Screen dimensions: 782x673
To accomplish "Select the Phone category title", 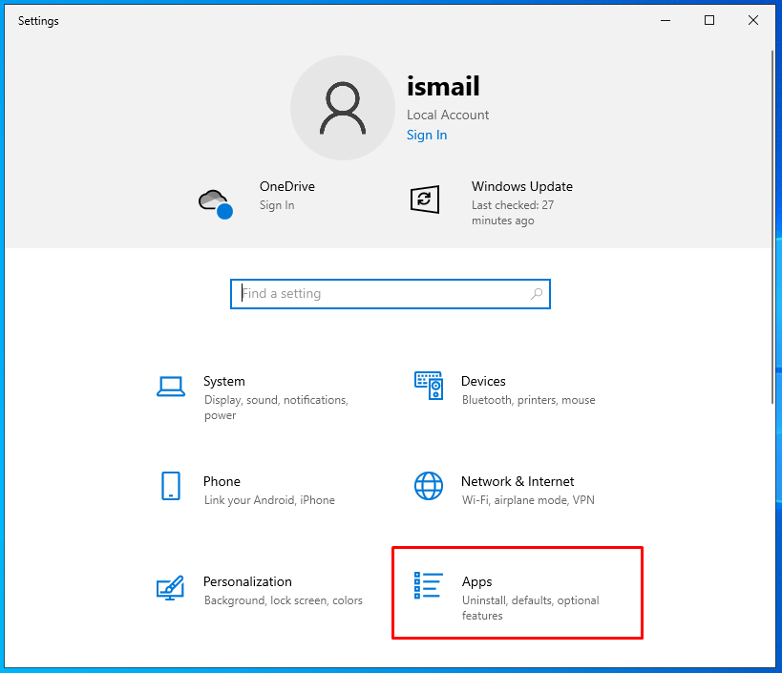I will (x=222, y=481).
